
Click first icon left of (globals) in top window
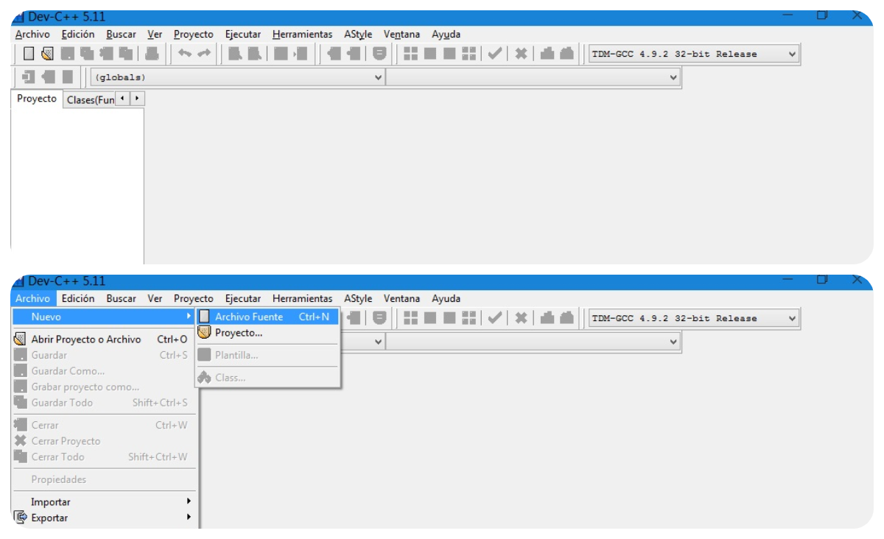[29, 77]
